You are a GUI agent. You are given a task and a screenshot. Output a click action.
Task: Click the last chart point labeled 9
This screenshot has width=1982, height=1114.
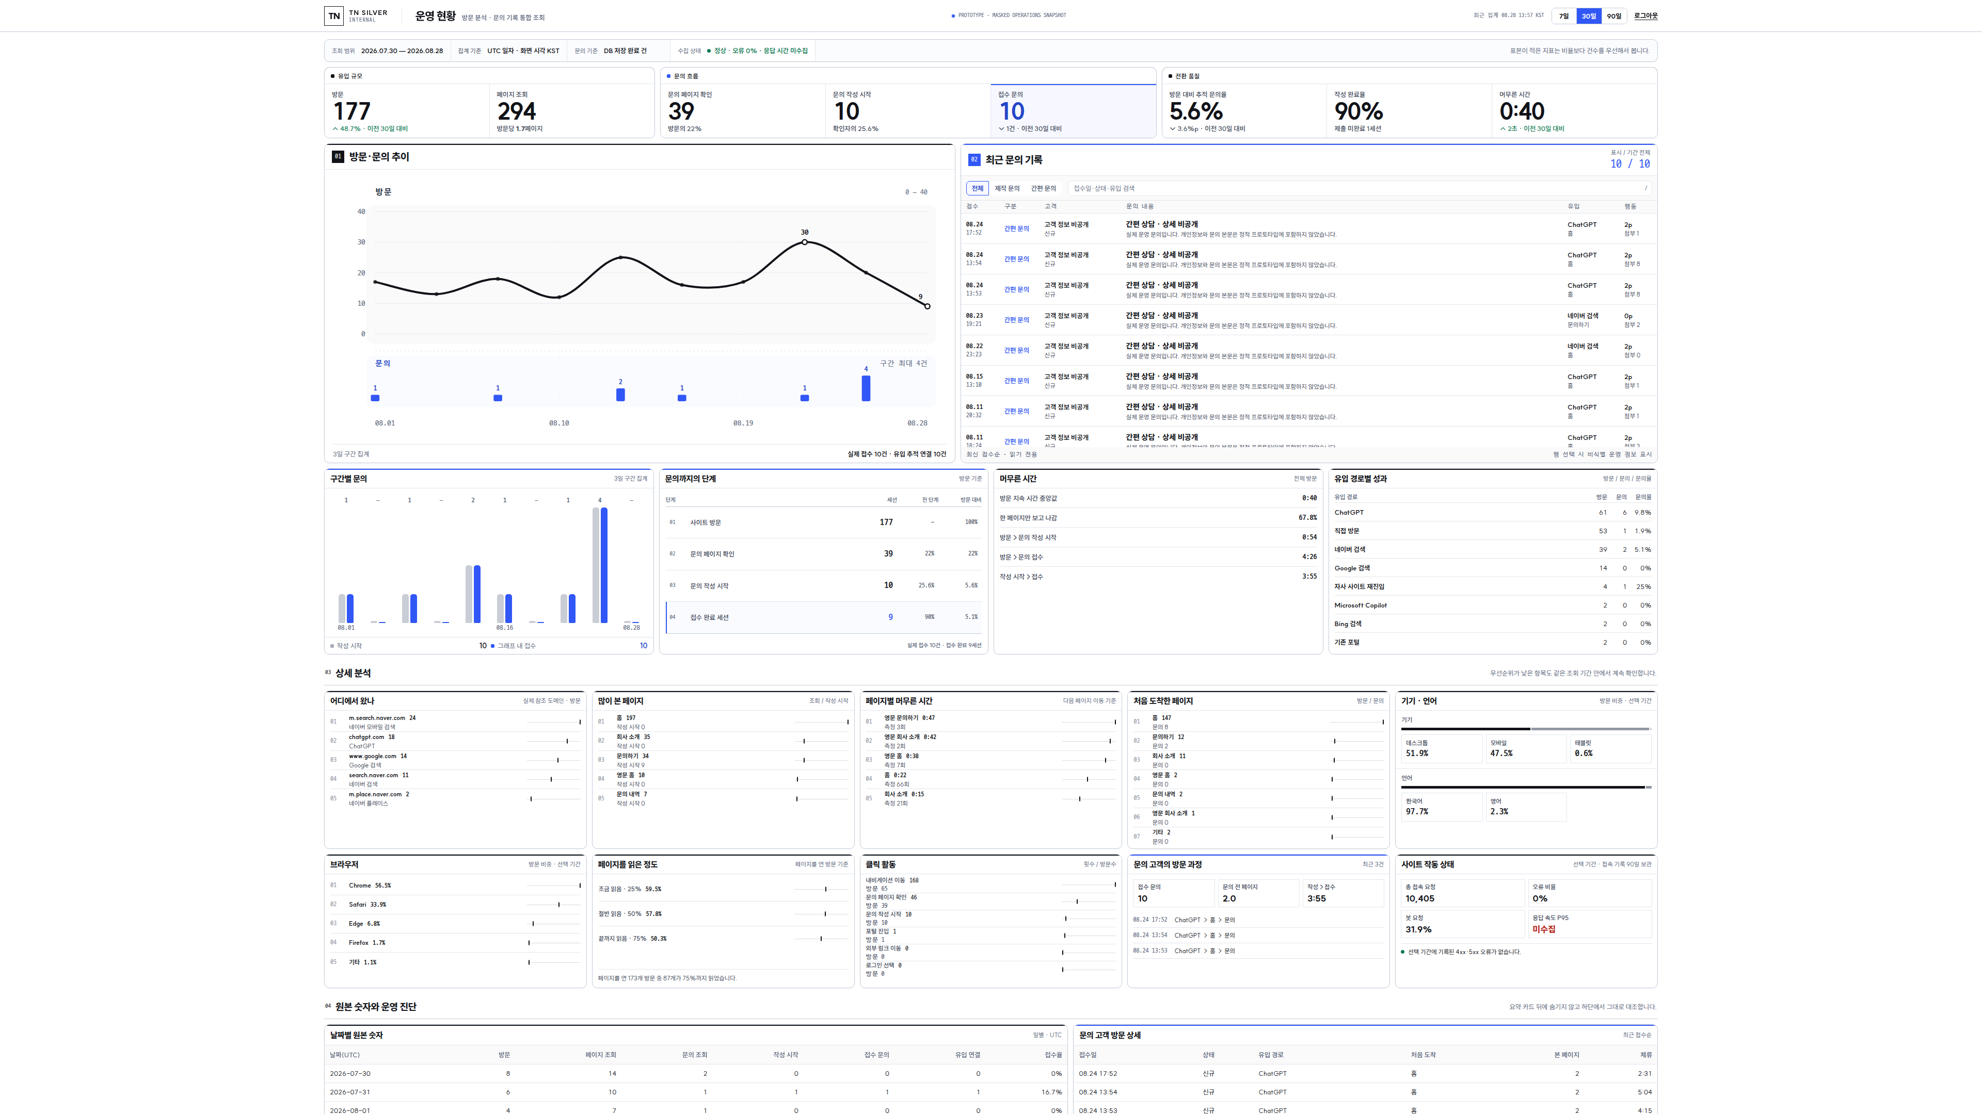tap(927, 306)
